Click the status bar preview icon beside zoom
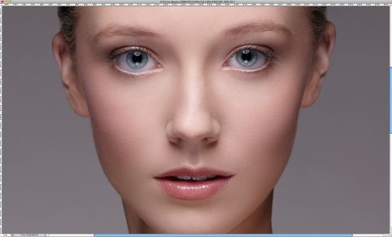The height and width of the screenshot is (237, 392). click(12, 235)
